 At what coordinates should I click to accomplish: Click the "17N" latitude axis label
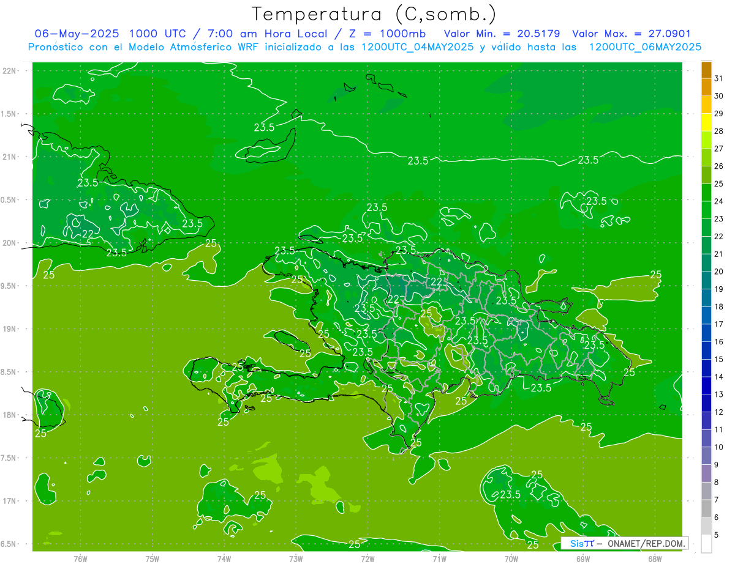[9, 501]
